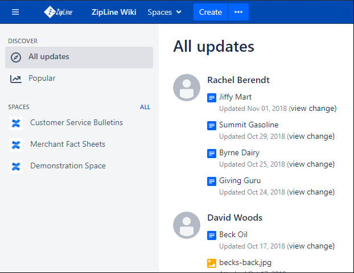
Task: Click David Woods's avatar
Action: (187, 225)
